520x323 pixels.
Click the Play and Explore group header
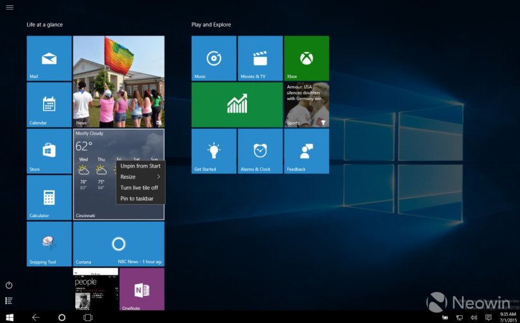(x=211, y=25)
